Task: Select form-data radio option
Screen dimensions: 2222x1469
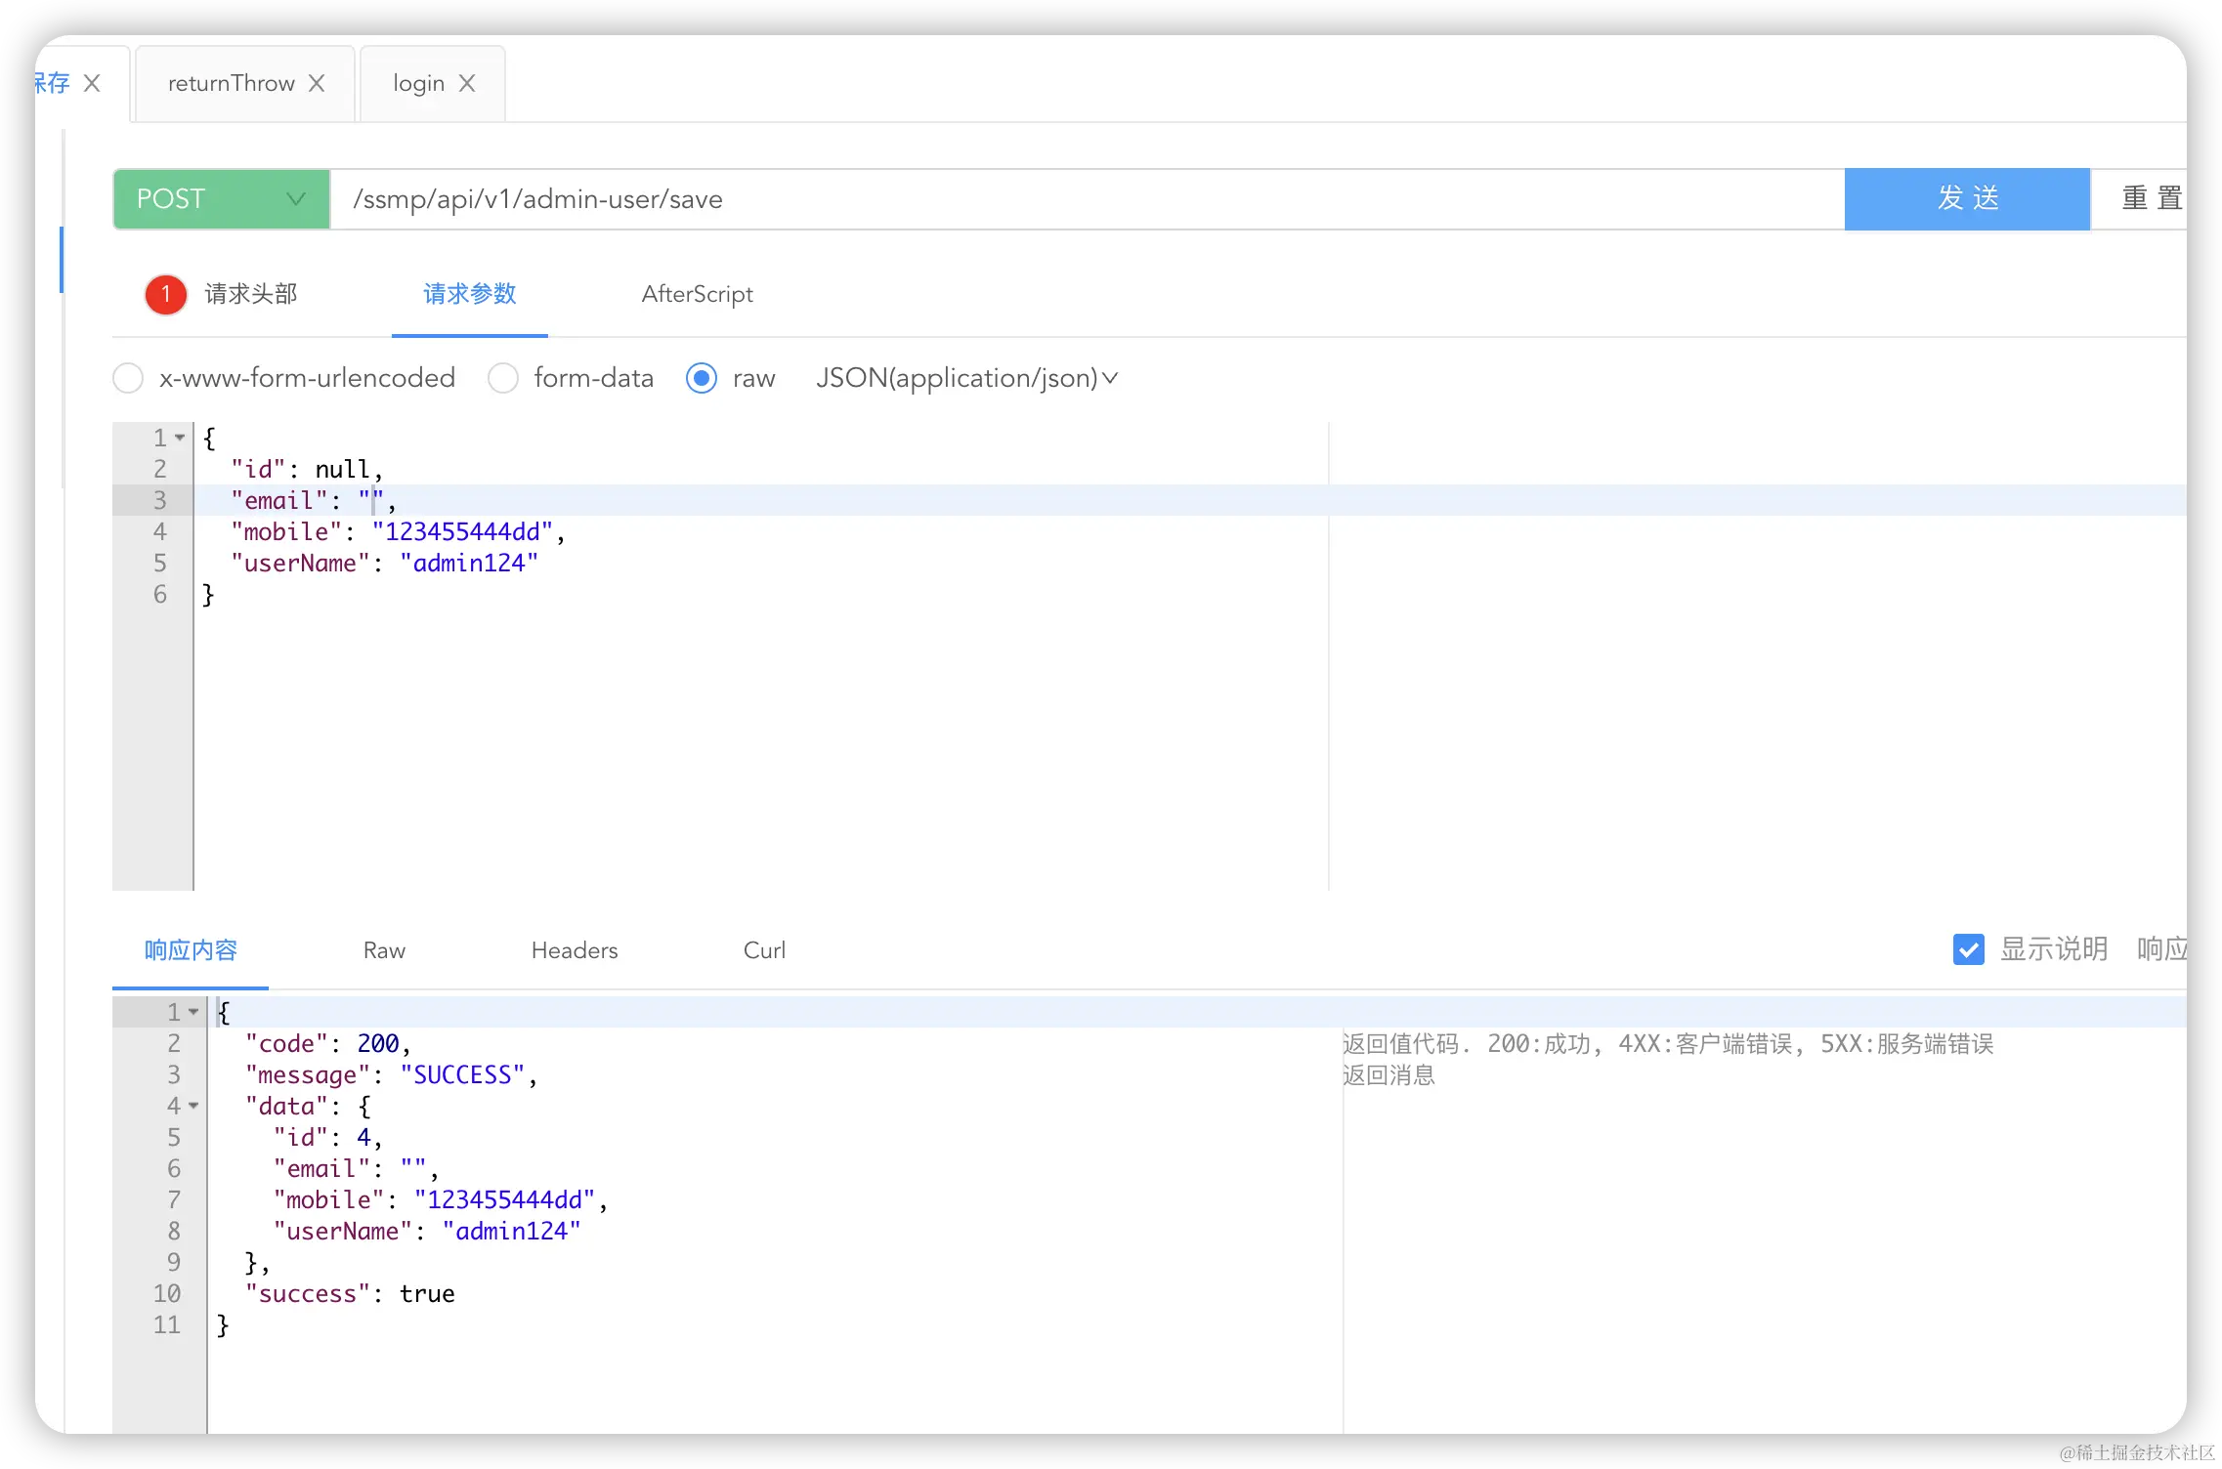Action: [x=503, y=378]
